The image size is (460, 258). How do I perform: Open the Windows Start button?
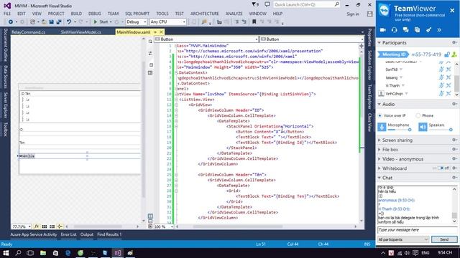click(x=6, y=253)
